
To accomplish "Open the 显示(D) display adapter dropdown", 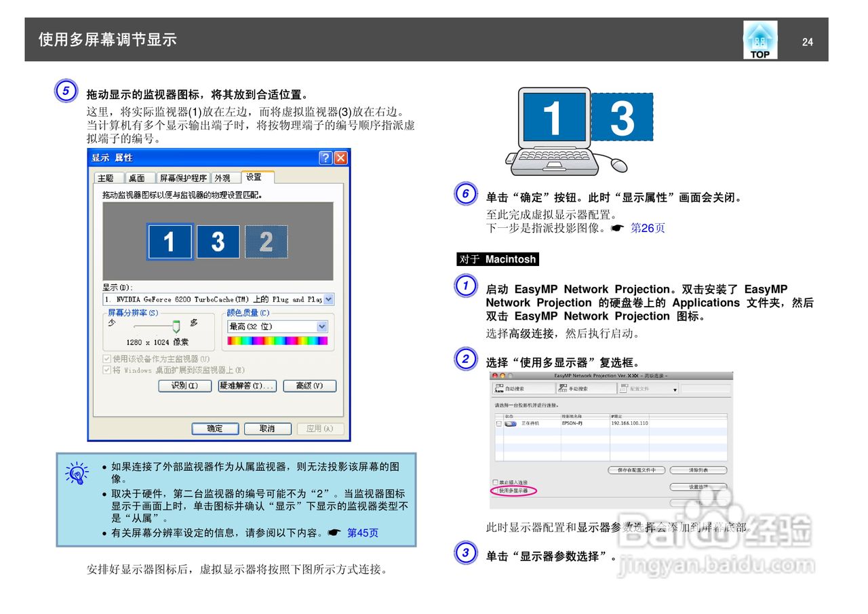I will [x=329, y=300].
